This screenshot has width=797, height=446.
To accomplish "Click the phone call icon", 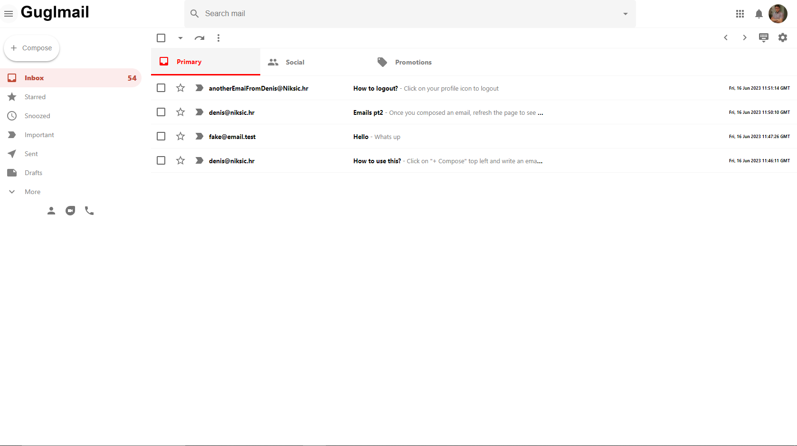I will pyautogui.click(x=89, y=211).
